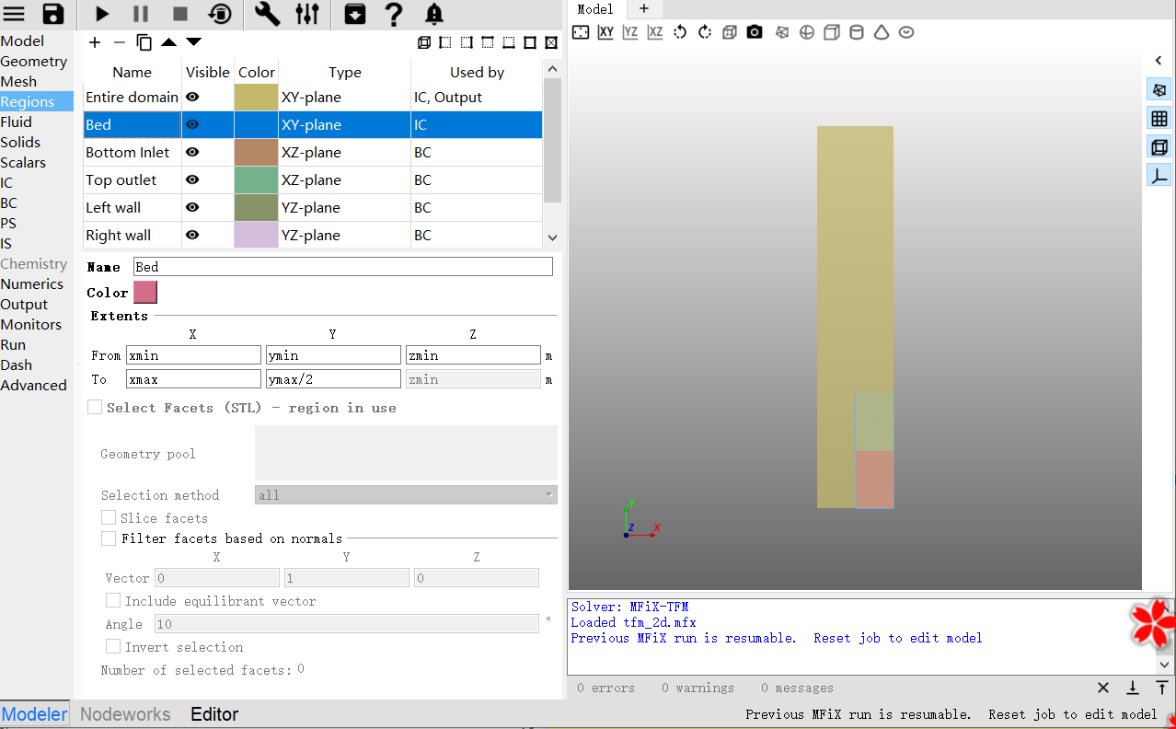Open settings with the wrench icon
This screenshot has height=729, width=1176.
click(267, 14)
